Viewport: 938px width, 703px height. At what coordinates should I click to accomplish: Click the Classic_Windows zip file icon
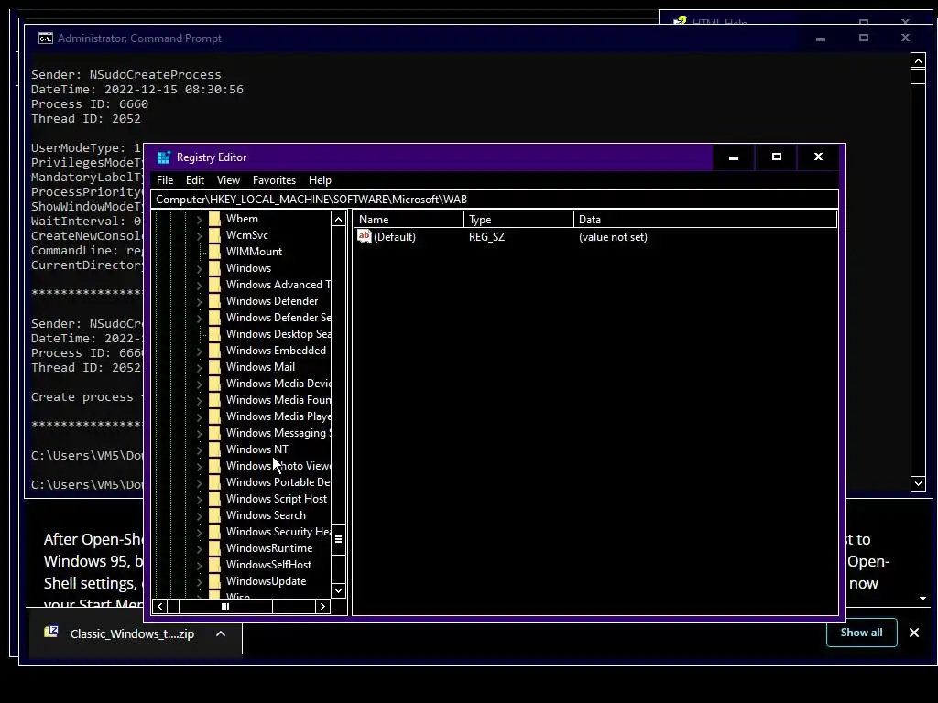point(51,632)
